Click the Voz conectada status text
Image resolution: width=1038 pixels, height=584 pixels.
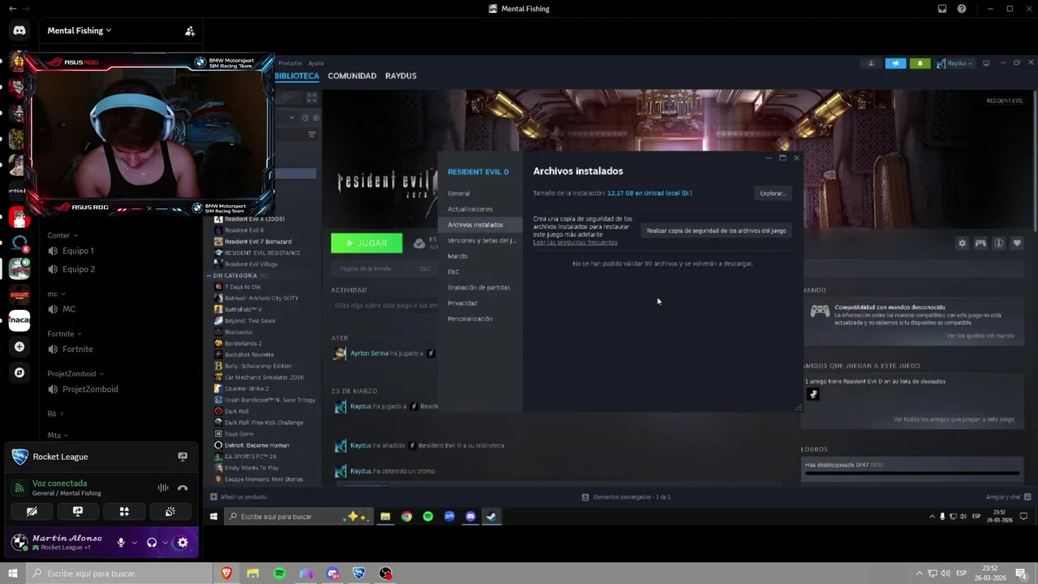point(59,483)
